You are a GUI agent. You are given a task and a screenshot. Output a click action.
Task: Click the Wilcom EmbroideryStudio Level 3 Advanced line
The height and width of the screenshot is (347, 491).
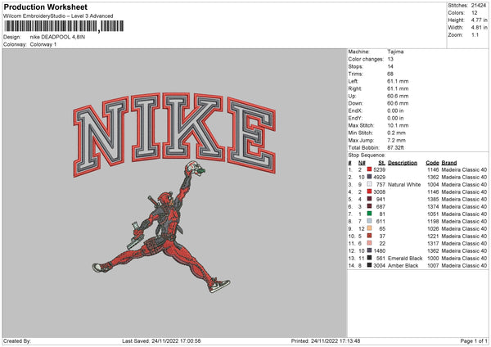58,16
